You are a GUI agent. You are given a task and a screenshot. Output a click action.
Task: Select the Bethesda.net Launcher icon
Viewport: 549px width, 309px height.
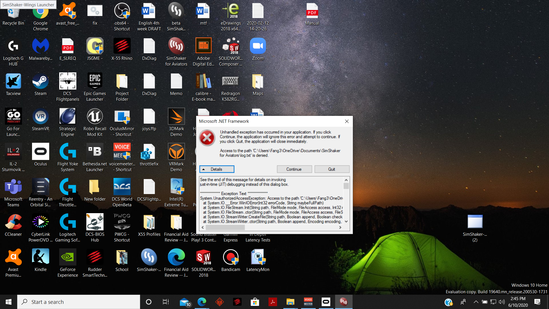pos(95,158)
